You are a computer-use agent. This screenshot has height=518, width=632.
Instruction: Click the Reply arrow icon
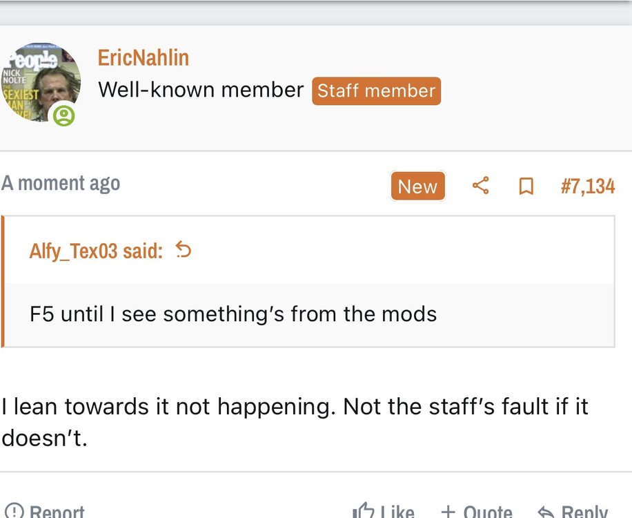coord(546,512)
